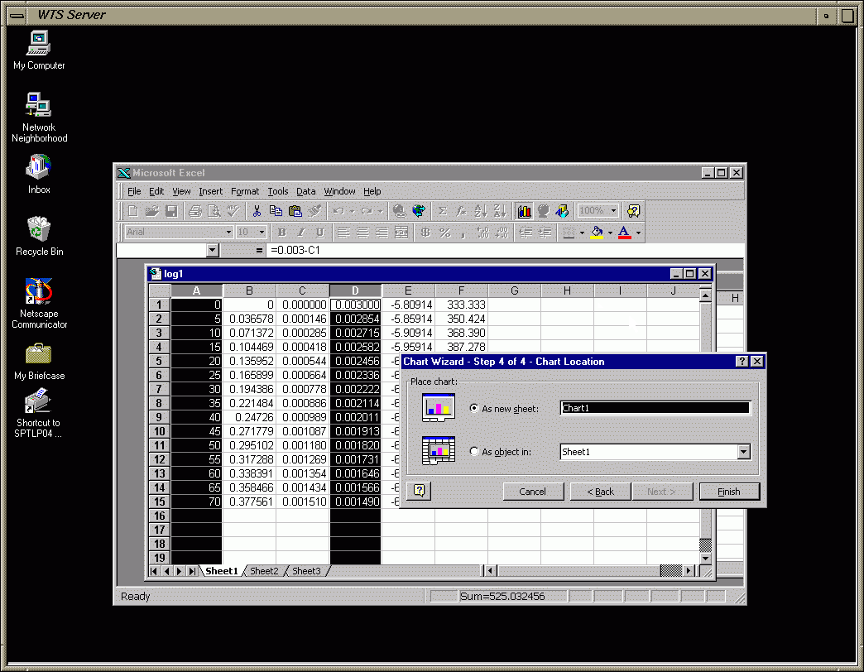Image resolution: width=864 pixels, height=672 pixels.
Task: Expand the font color dropdown arrow
Action: tap(638, 233)
